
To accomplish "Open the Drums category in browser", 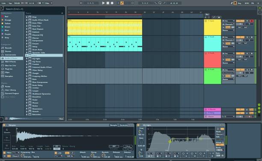I will [x=8, y=51].
